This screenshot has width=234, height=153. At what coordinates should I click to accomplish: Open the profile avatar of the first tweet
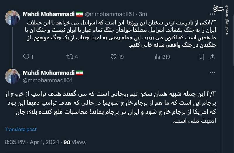coord(12,18)
